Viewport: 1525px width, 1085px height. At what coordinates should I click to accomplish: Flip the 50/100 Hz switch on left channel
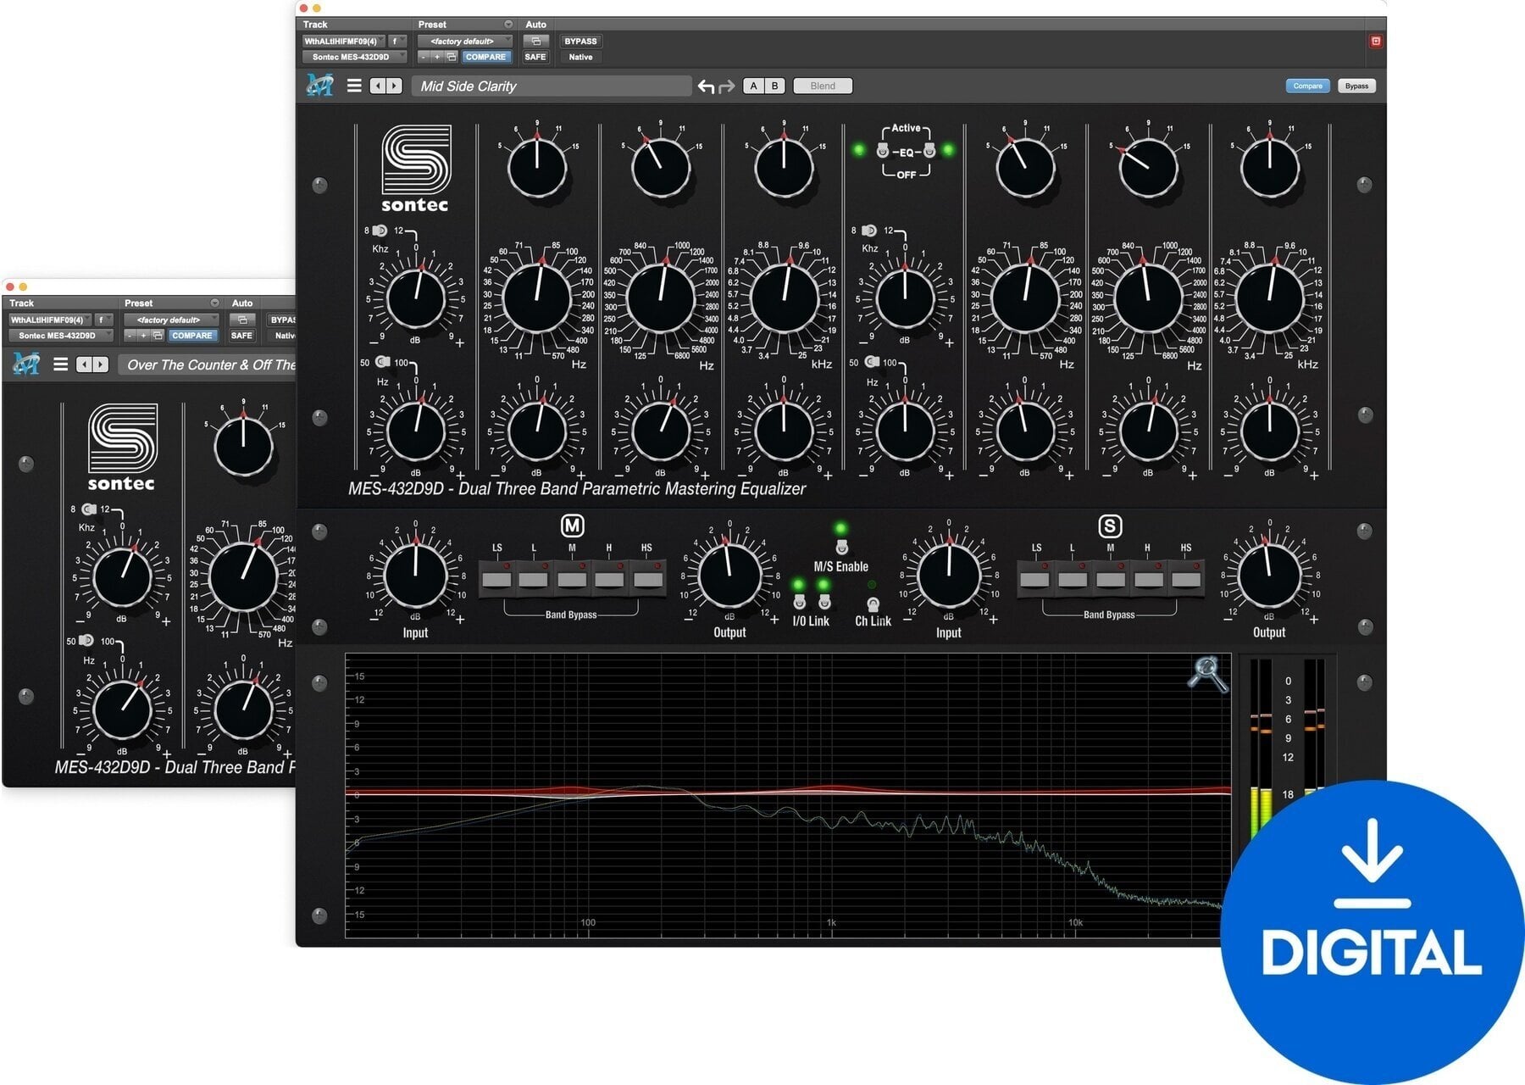382,362
